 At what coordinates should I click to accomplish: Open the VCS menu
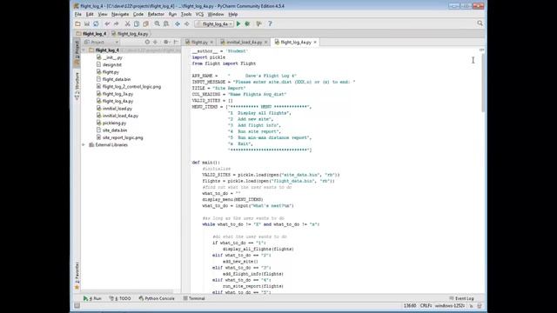pos(199,14)
